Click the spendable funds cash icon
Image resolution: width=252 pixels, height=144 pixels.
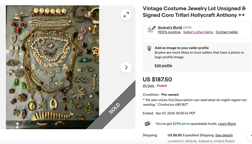click(147, 124)
